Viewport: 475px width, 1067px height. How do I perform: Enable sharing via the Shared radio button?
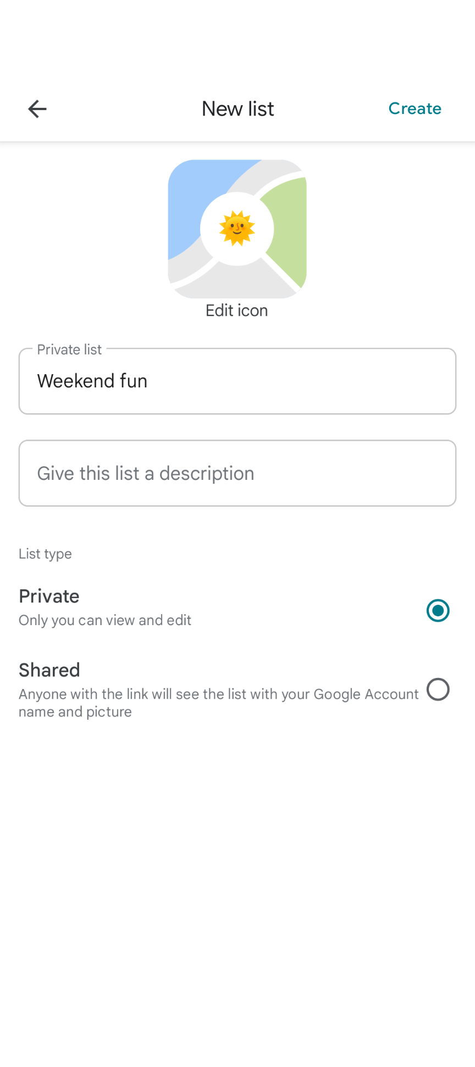[438, 690]
